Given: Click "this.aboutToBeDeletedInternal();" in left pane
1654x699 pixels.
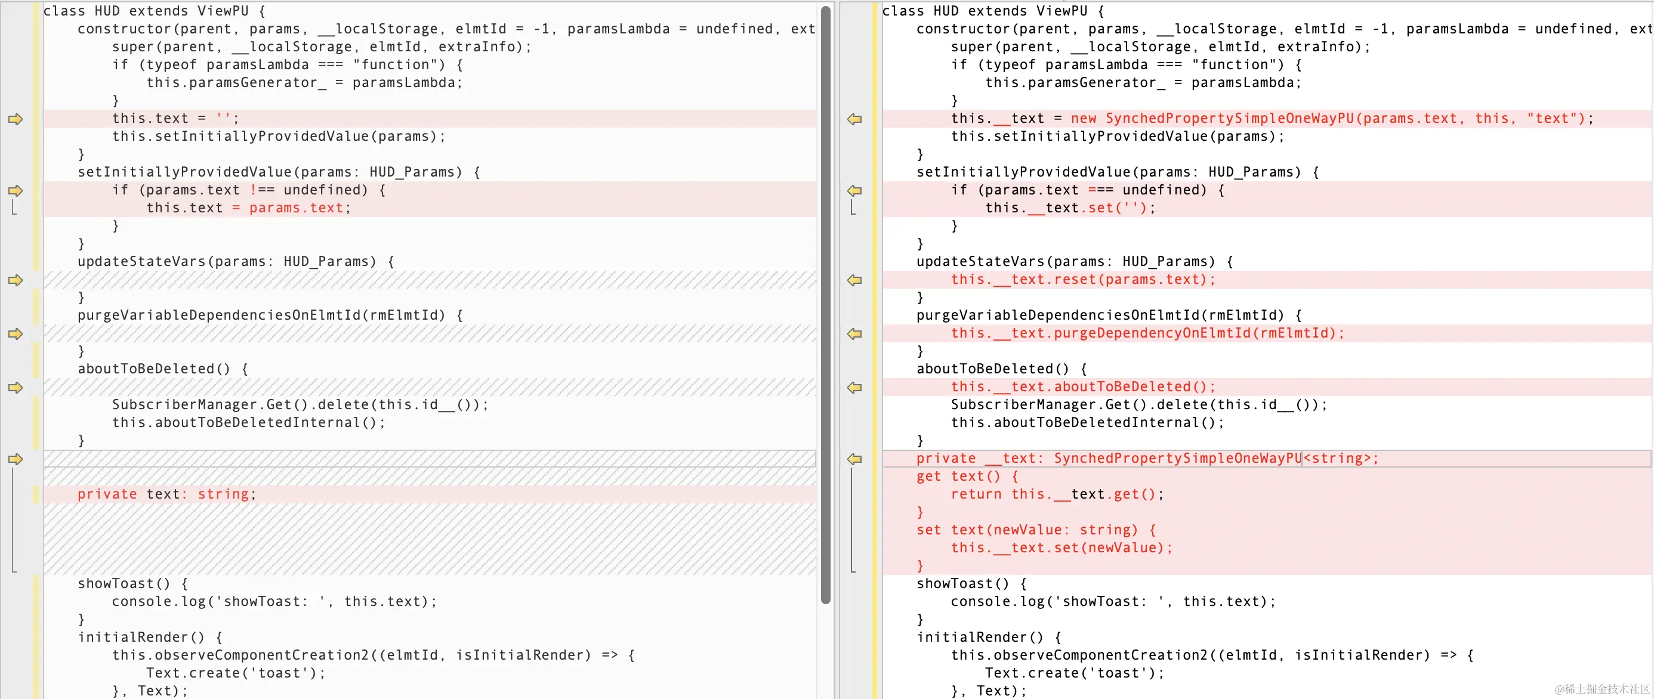Looking at the screenshot, I should [248, 423].
